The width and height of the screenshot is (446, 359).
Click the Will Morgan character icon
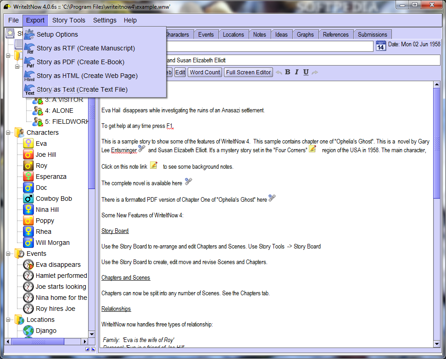[28, 243]
